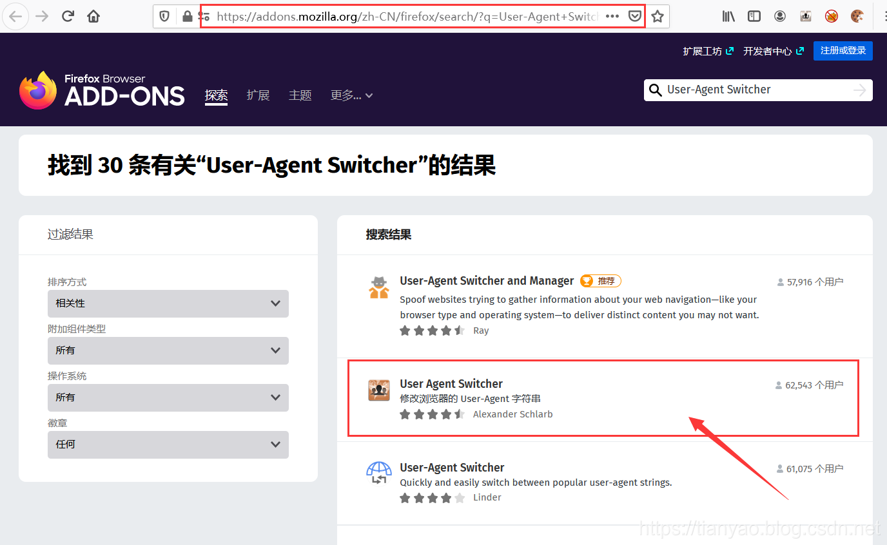Screen dimensions: 887x545
Task: Open the browser home page icon
Action: click(93, 17)
